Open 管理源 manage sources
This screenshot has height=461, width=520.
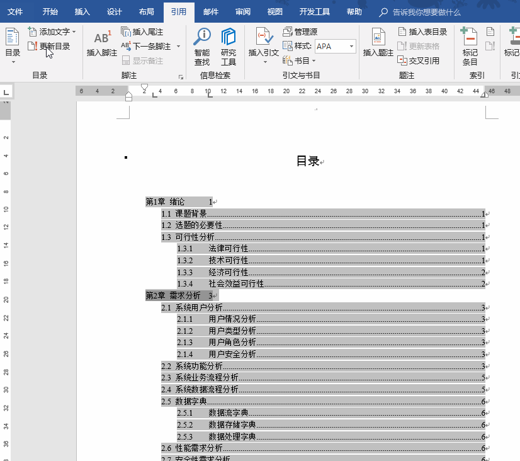coord(300,32)
